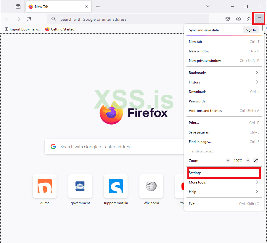The image size is (267, 243).
Task: Choose New tab from the menu
Action: (x=224, y=42)
